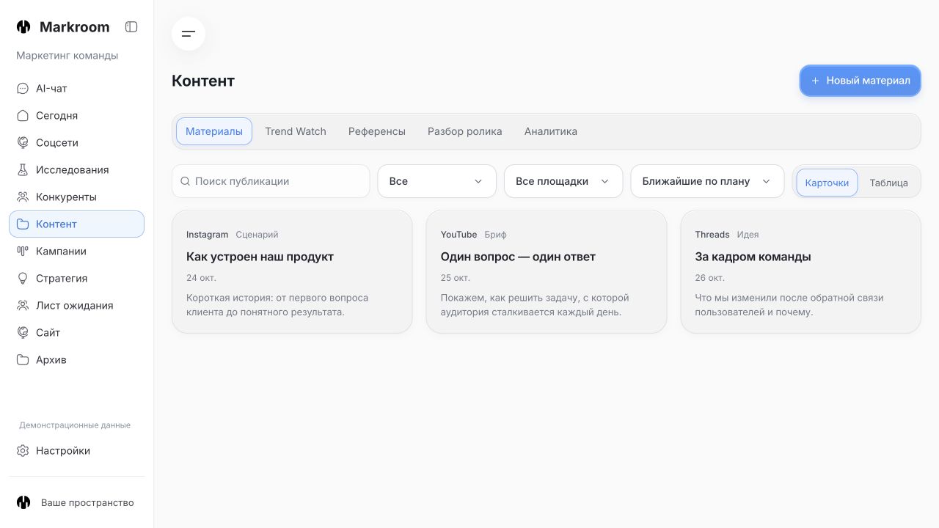Click the Markroom logo icon
This screenshot has height=528, width=939.
click(23, 27)
